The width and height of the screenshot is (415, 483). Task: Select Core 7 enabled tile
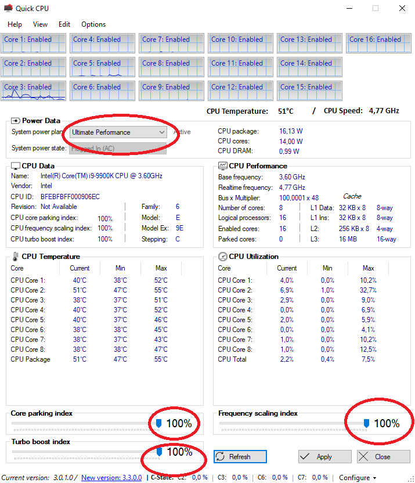coord(171,43)
